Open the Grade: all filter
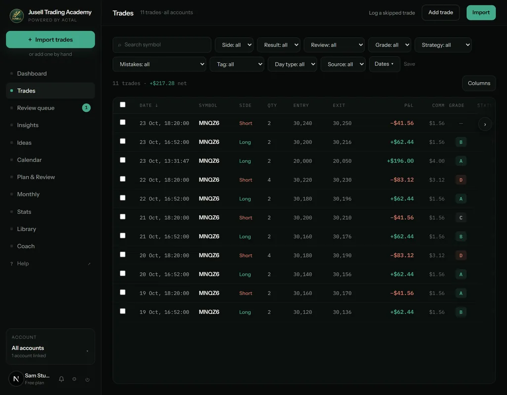Screen dimensions: 507x395 tap(390, 45)
